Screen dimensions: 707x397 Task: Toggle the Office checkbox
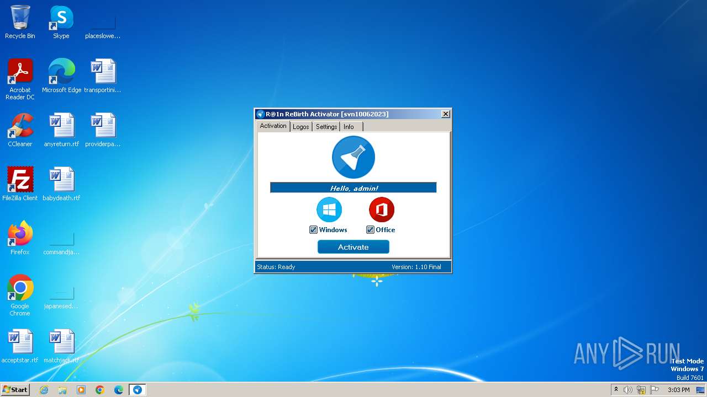[370, 230]
